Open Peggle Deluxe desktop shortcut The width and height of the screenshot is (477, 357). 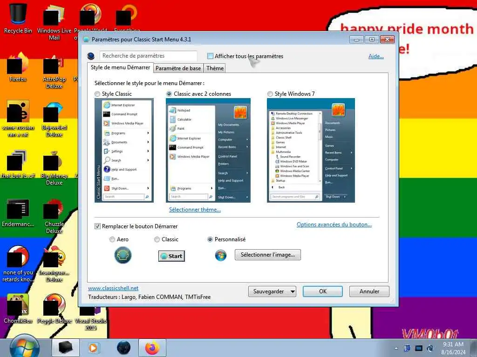tap(54, 309)
